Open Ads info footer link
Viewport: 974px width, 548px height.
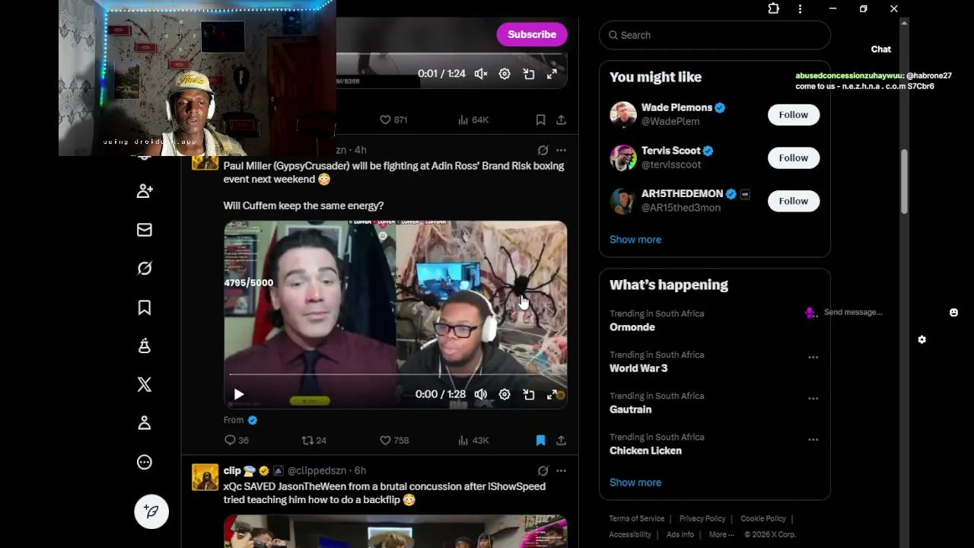tap(680, 534)
